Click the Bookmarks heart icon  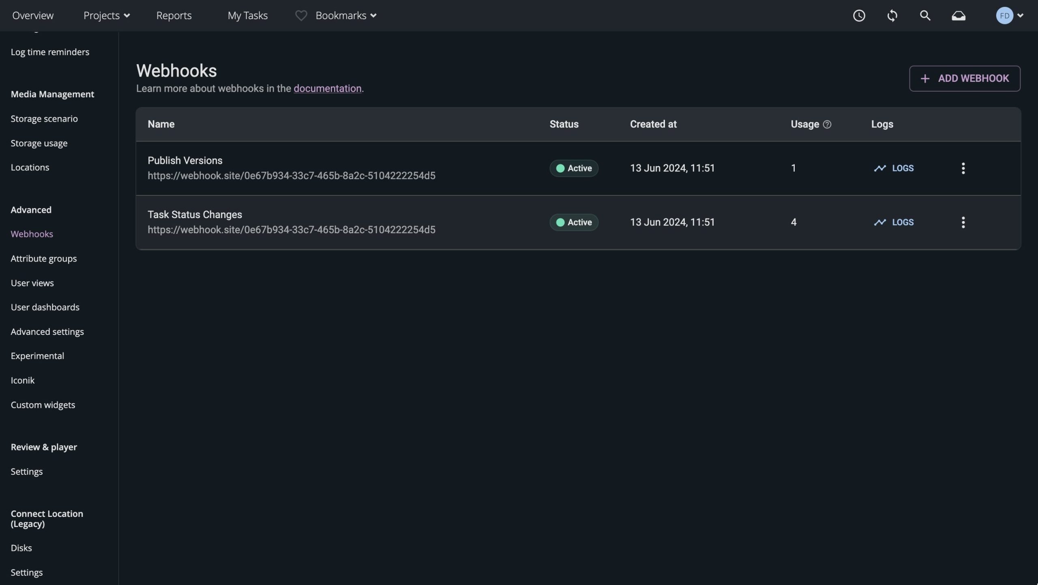[x=301, y=15]
